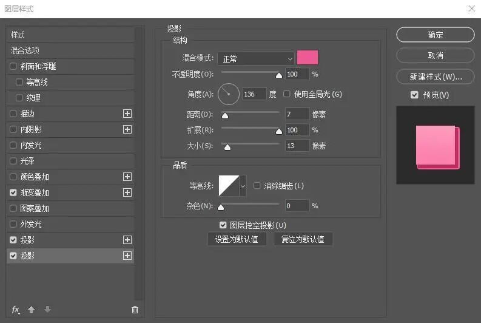This screenshot has width=481, height=323.
Task: Select the 外发光 effect row
Action: (70, 224)
